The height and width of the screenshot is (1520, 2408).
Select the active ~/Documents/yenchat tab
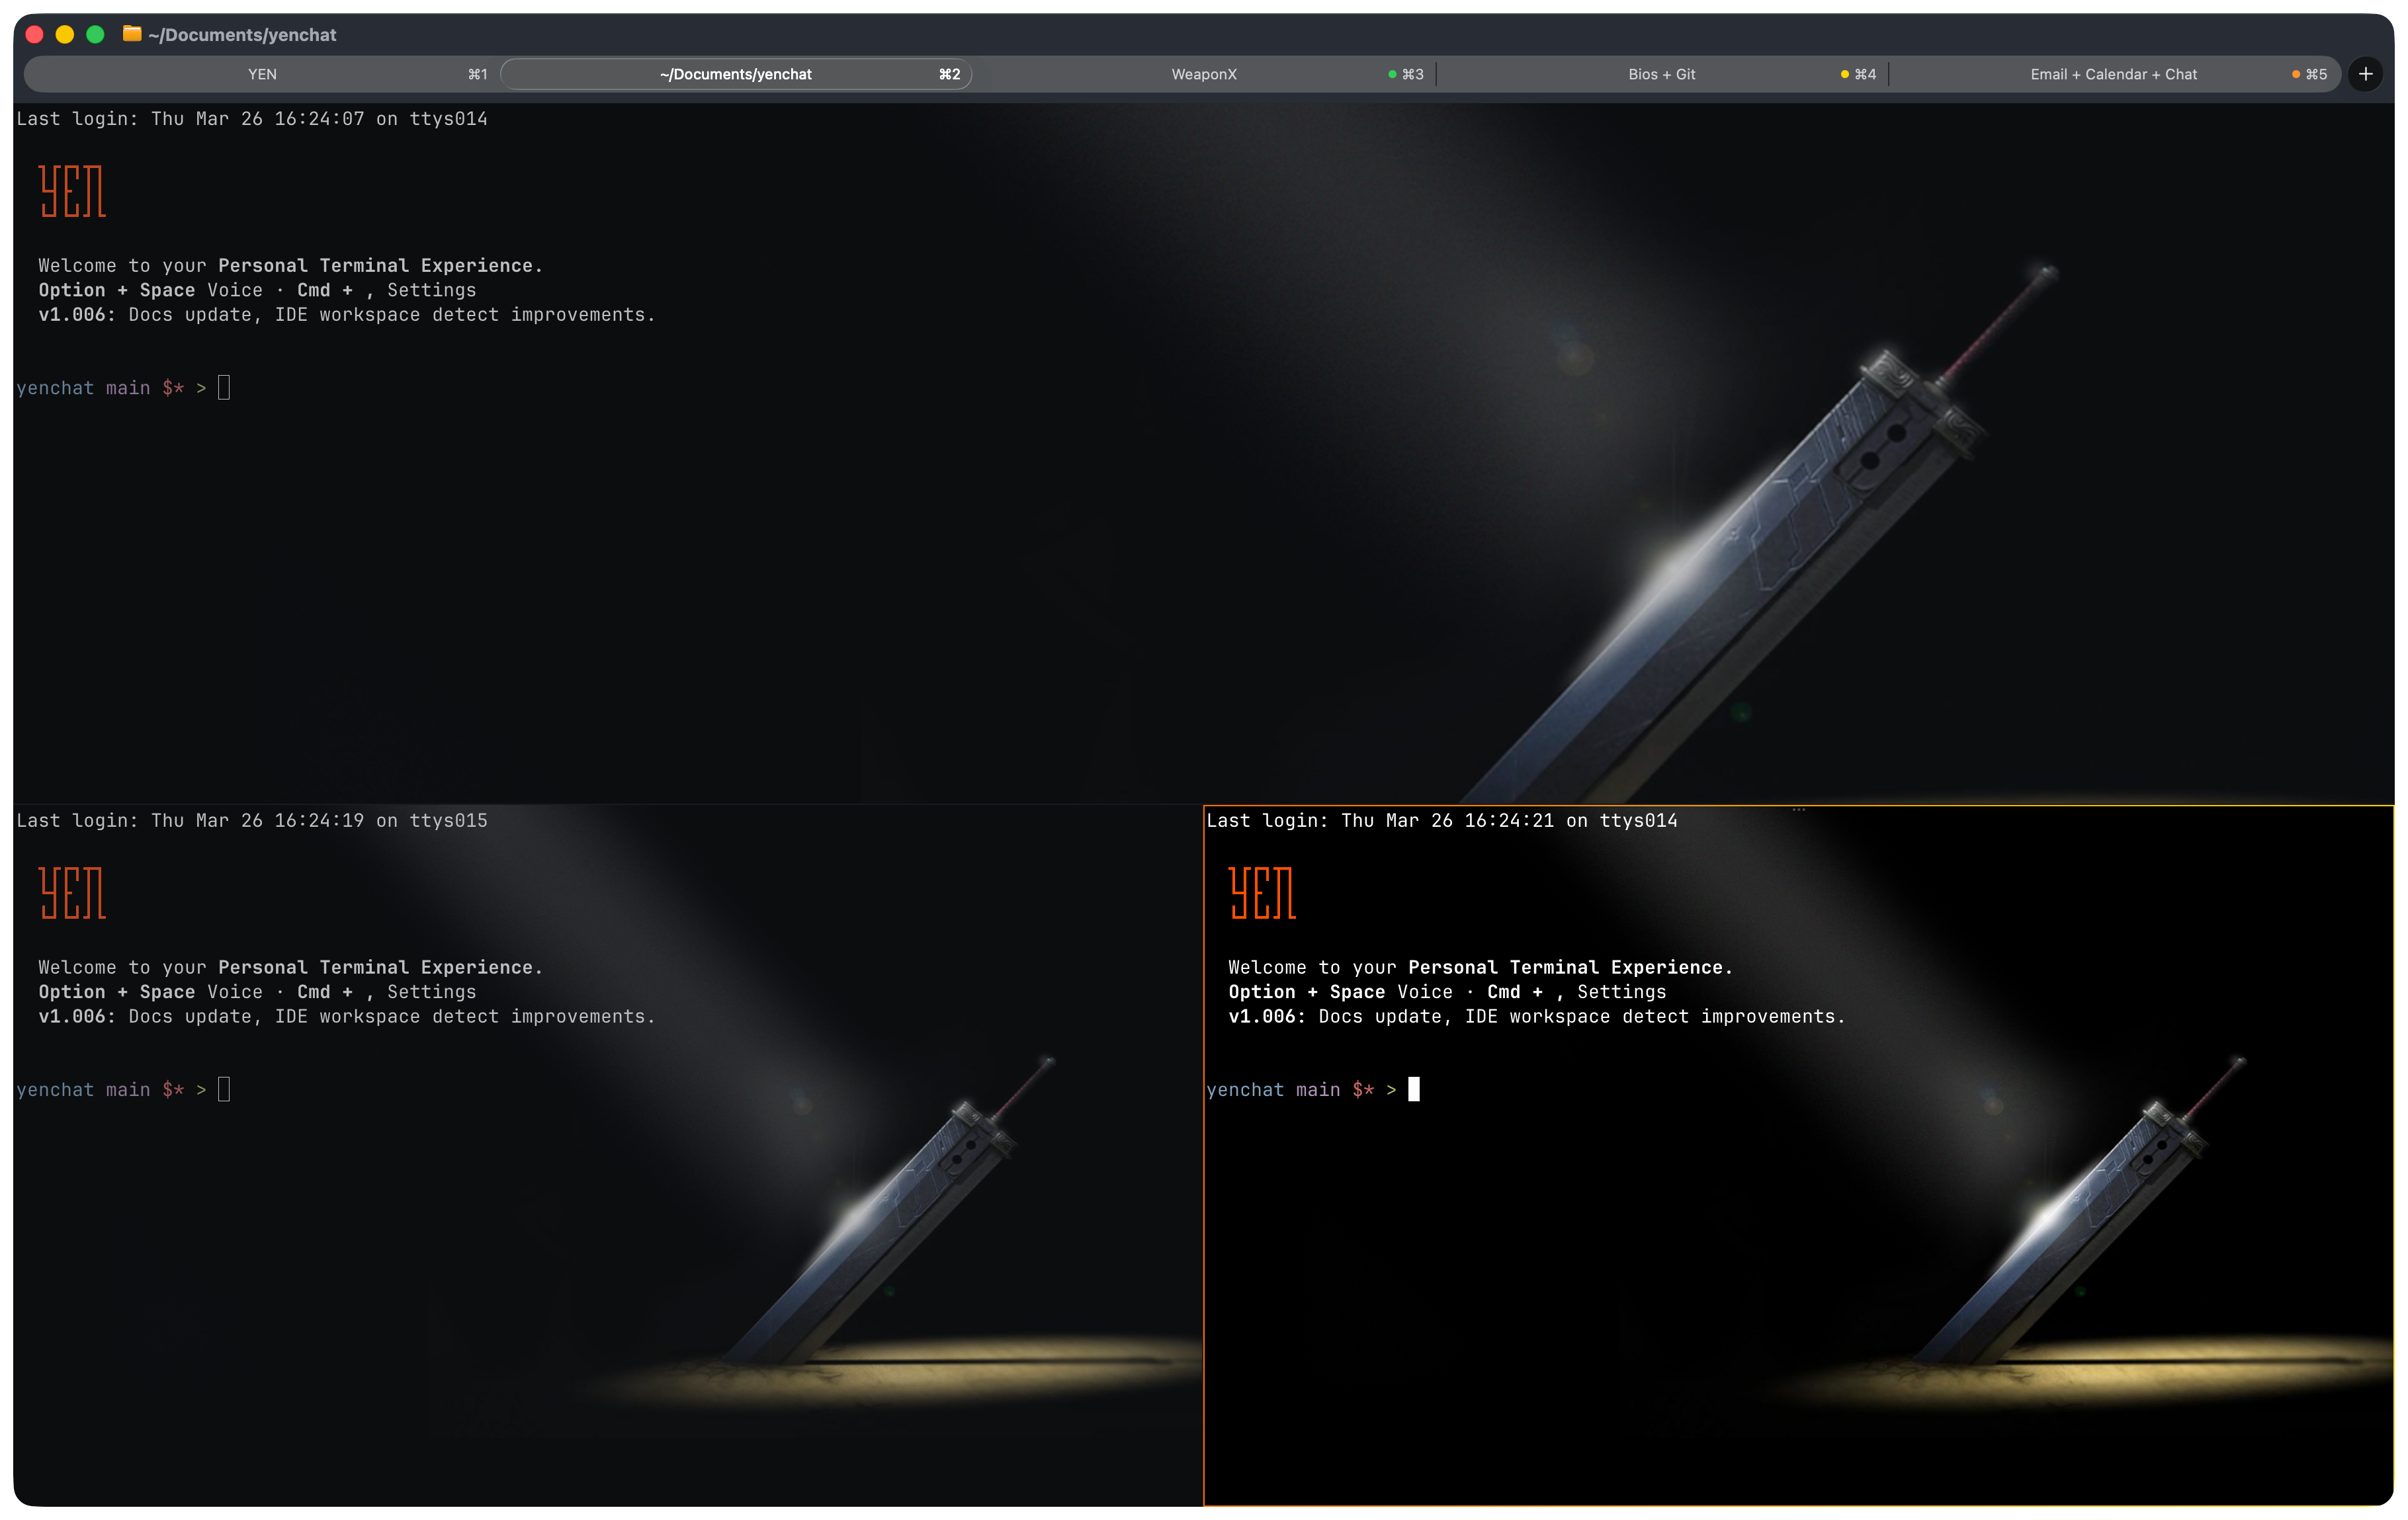[x=735, y=74]
